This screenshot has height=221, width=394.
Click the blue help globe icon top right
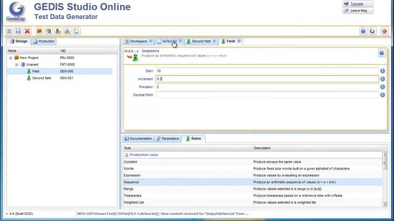(x=363, y=31)
